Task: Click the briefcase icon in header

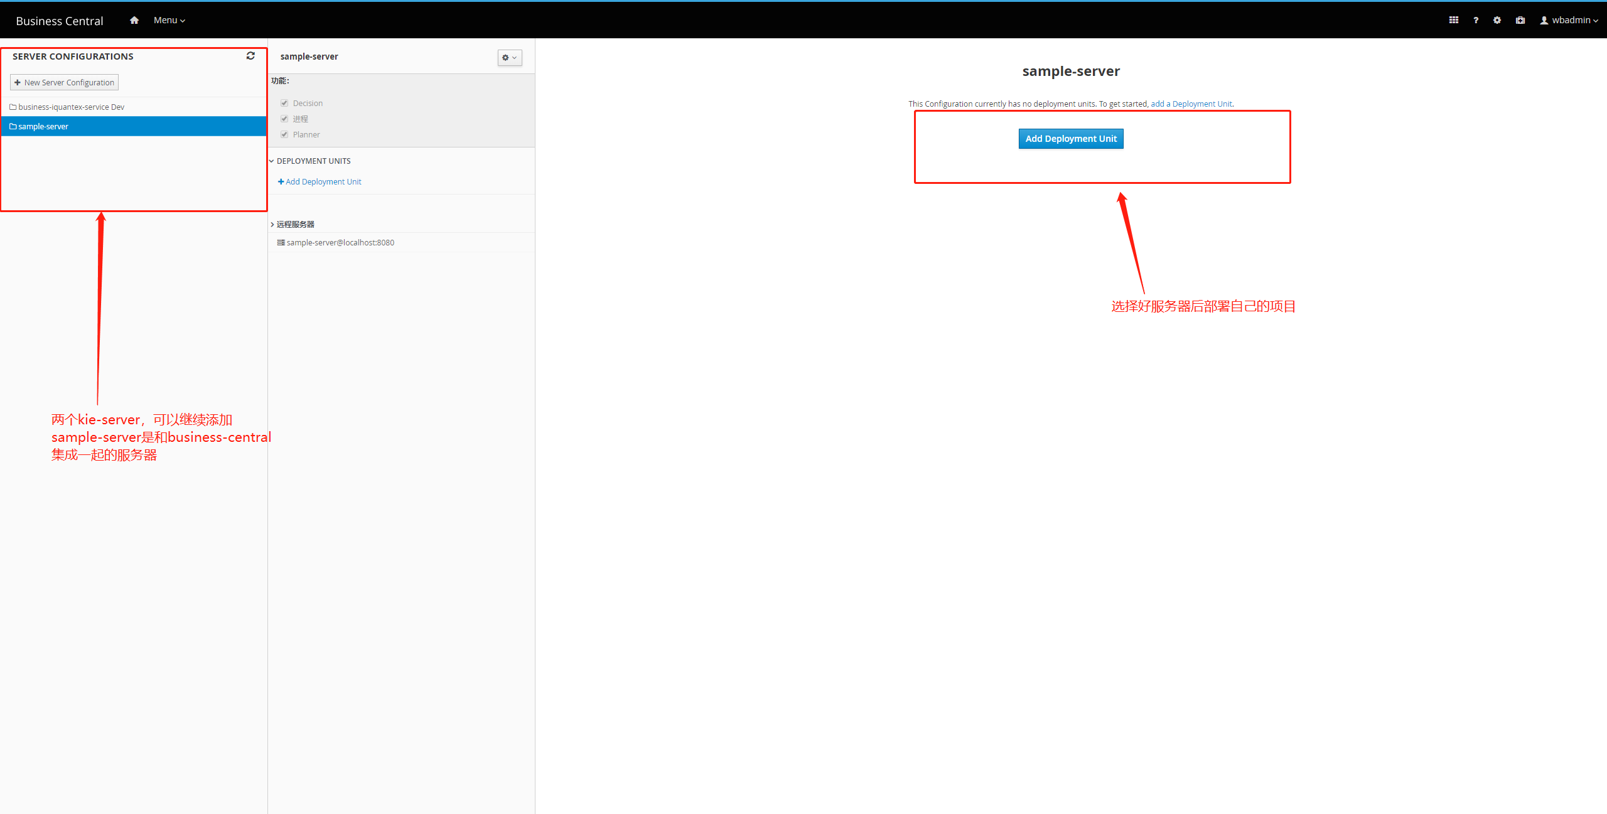Action: point(1520,20)
